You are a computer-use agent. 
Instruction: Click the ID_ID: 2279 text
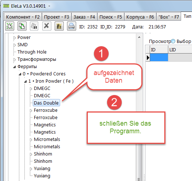click(x=113, y=27)
